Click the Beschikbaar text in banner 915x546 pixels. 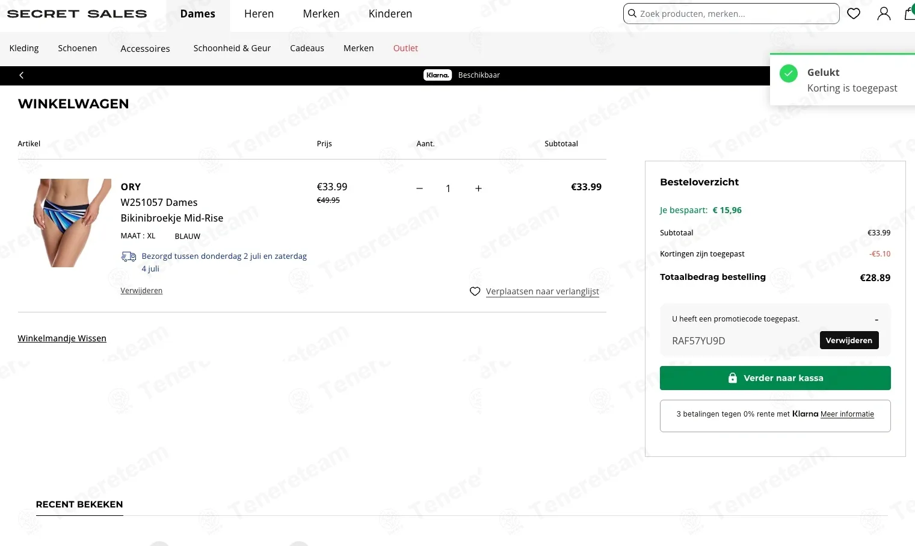click(479, 75)
